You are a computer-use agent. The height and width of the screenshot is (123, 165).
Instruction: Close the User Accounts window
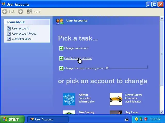pos(161,4)
